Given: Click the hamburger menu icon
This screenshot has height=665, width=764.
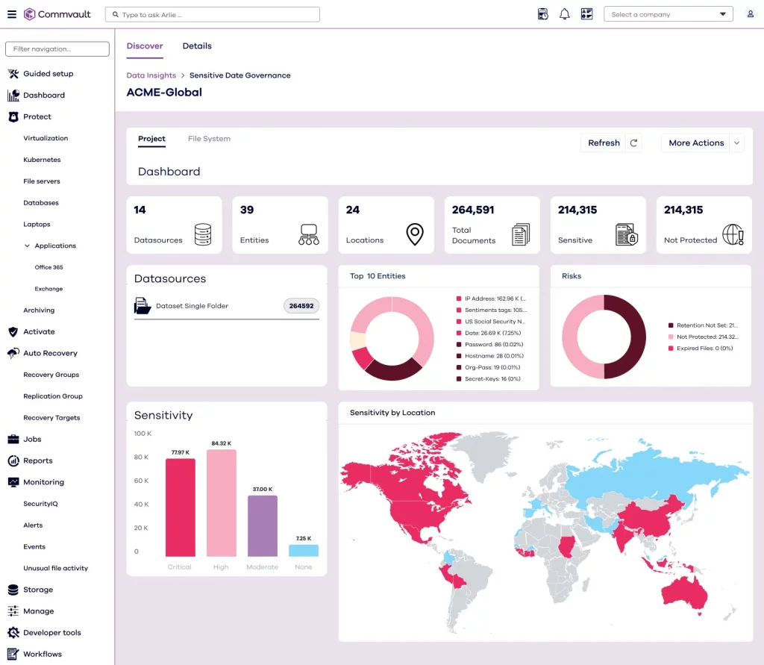Looking at the screenshot, I should [11, 14].
